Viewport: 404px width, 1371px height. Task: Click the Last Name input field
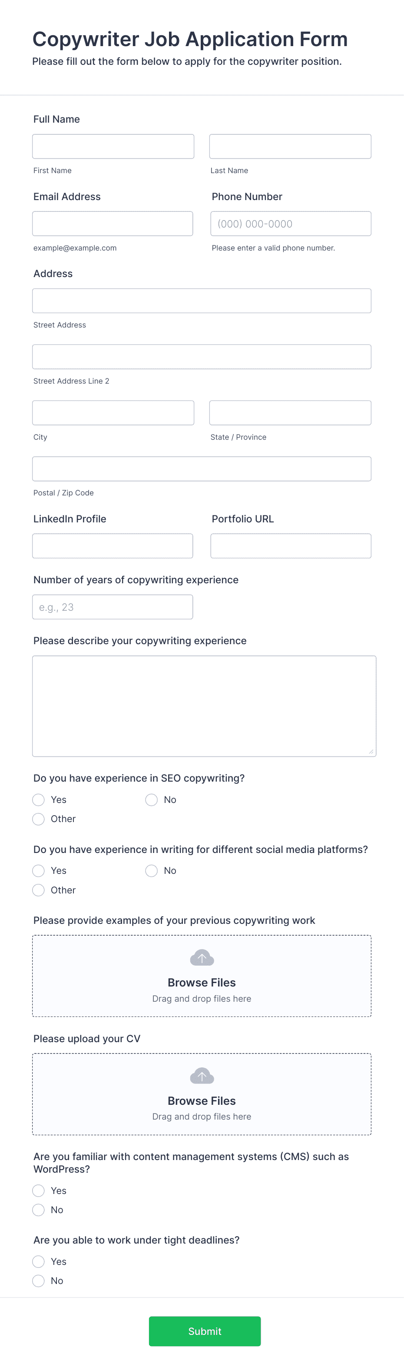(290, 146)
